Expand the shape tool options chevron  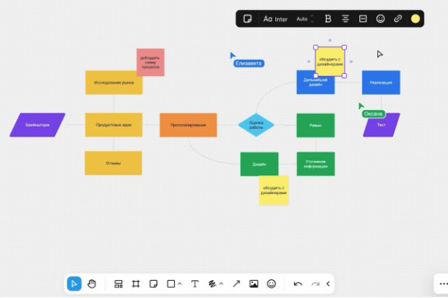point(180,284)
